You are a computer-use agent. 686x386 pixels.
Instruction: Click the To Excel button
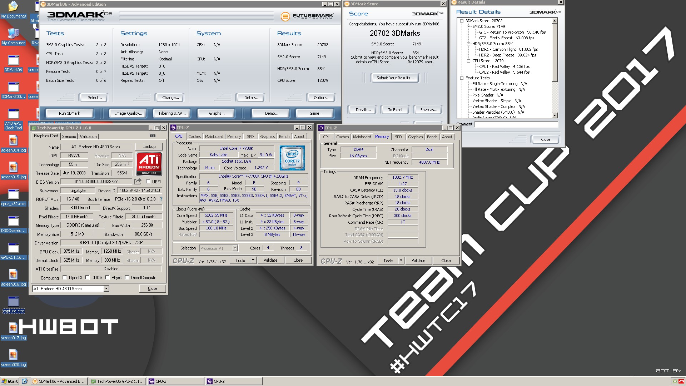point(395,110)
